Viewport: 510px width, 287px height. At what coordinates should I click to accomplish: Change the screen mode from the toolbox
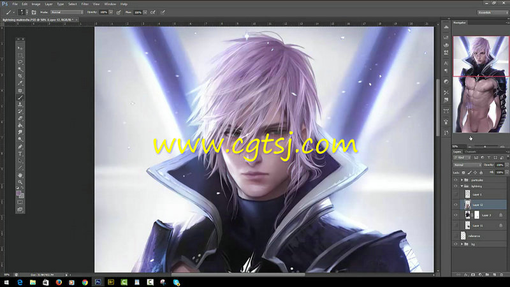click(x=20, y=210)
